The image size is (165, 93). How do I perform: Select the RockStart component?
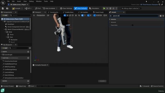click(x=11, y=24)
